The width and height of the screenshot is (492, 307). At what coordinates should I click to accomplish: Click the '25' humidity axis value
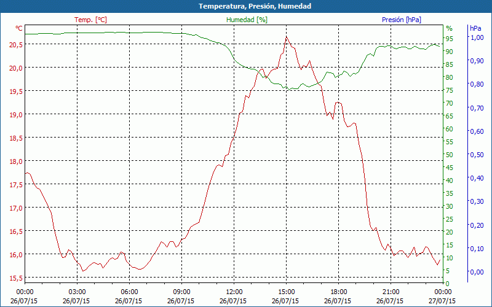click(x=450, y=219)
